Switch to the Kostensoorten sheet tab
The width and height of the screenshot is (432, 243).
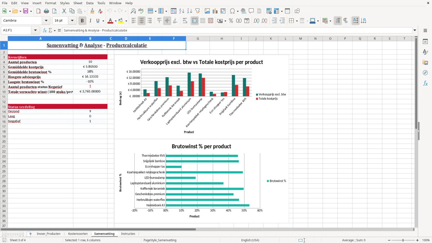pyautogui.click(x=78, y=234)
